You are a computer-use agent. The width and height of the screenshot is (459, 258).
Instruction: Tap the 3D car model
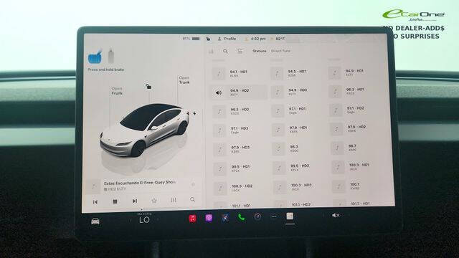pos(144,130)
